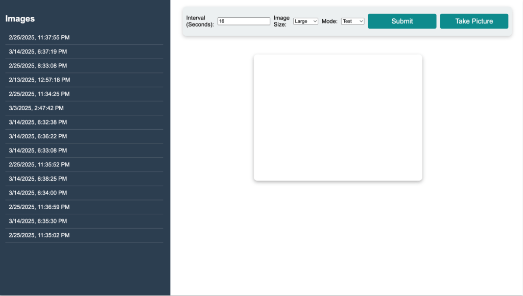523x296 pixels.
Task: Select image 3/14/2025, 6:37:19 PM
Action: coord(38,52)
